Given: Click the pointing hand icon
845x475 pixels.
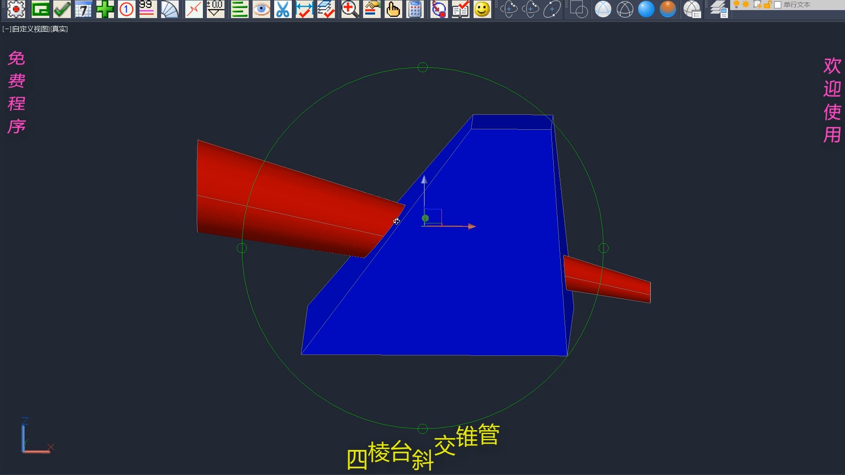Looking at the screenshot, I should coord(393,9).
